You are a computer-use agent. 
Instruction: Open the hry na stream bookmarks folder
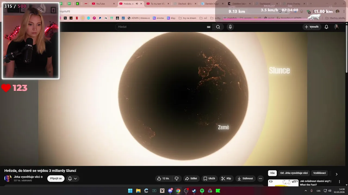187,18
